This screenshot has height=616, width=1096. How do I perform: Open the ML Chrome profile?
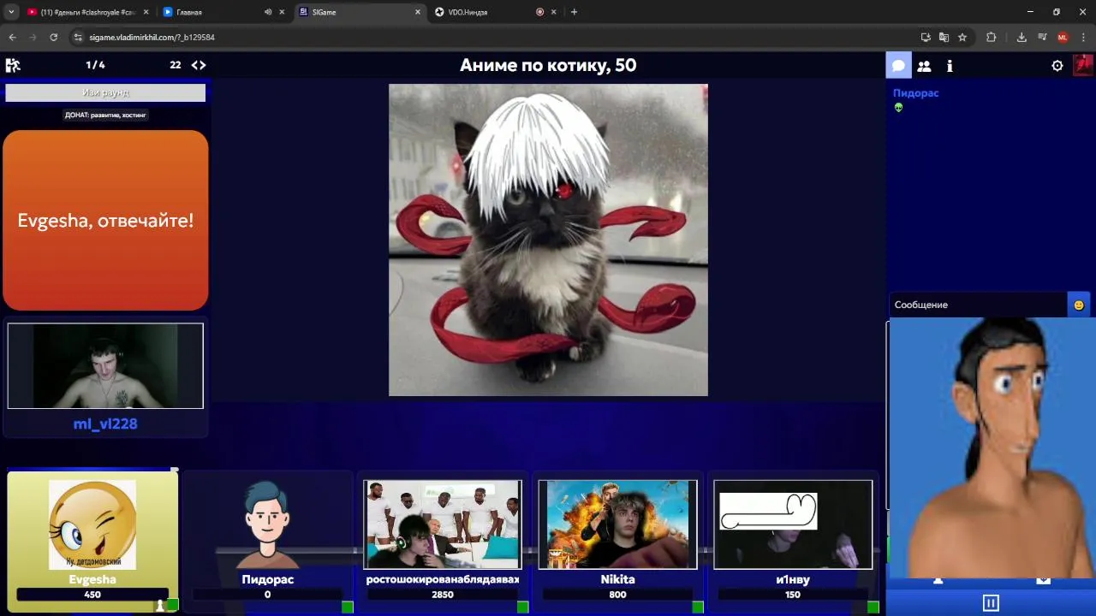click(1063, 37)
